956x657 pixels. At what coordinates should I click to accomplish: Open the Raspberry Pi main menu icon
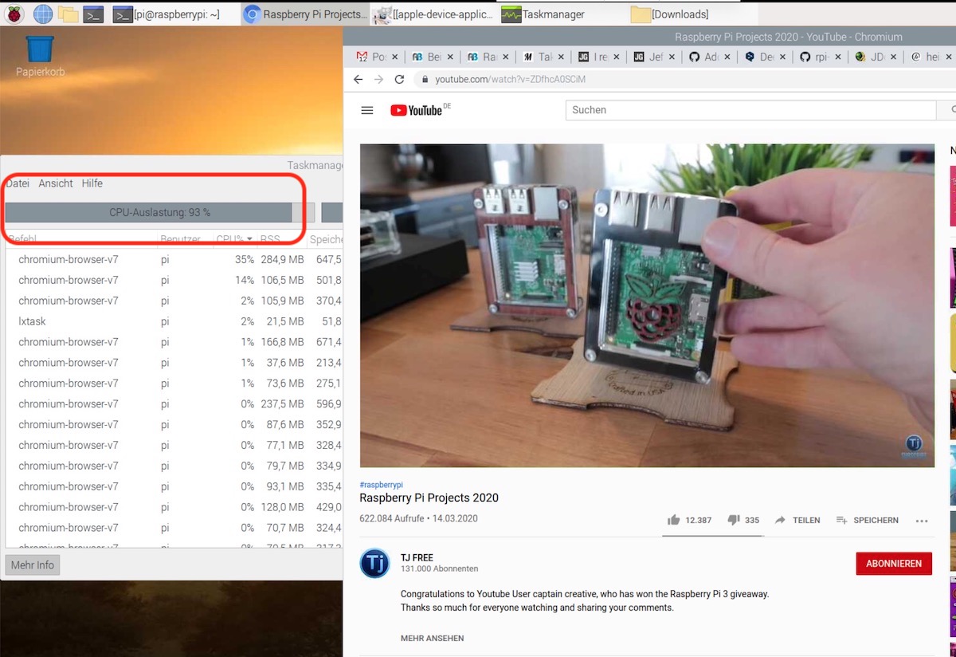pos(15,14)
